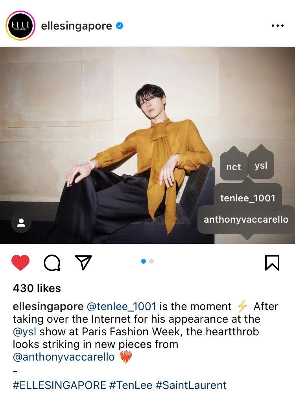Open comments with speech bubble icon
This screenshot has height=398, width=295.
coord(52,263)
